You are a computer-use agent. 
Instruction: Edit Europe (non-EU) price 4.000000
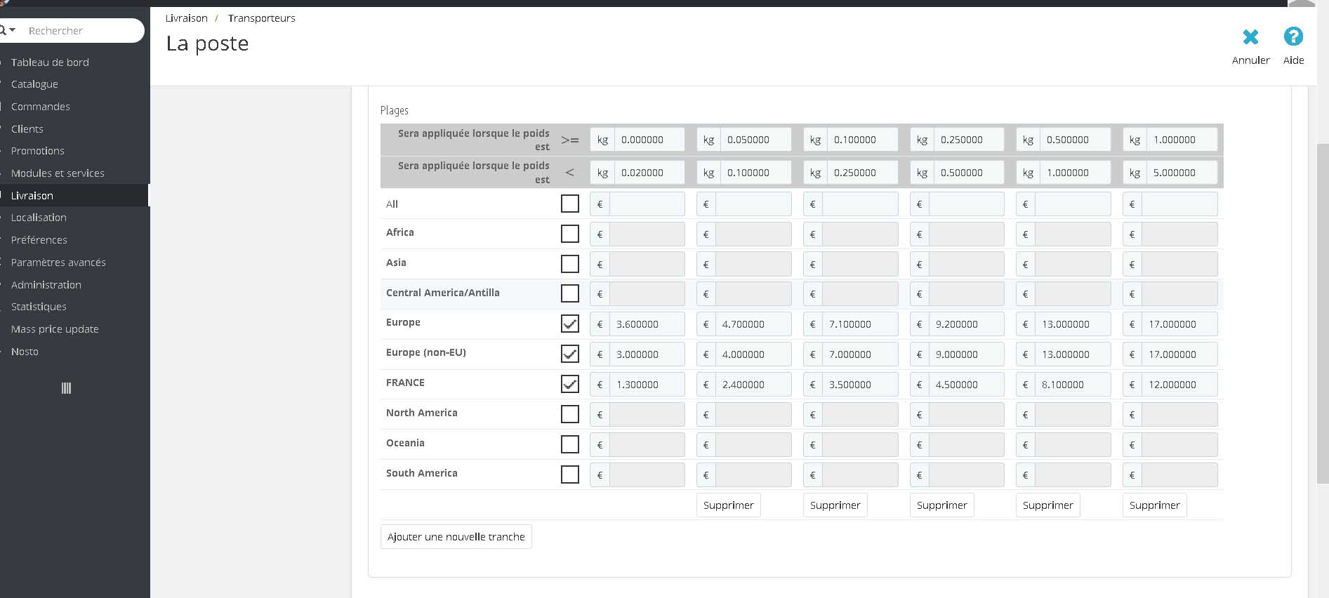pos(753,354)
